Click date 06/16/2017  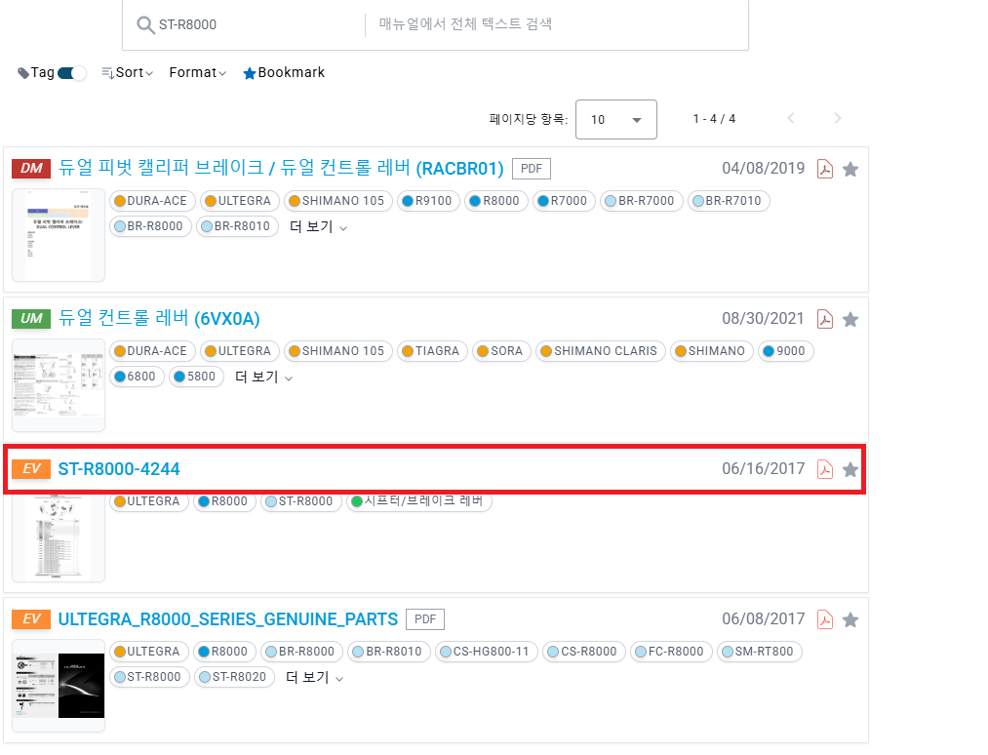763,468
